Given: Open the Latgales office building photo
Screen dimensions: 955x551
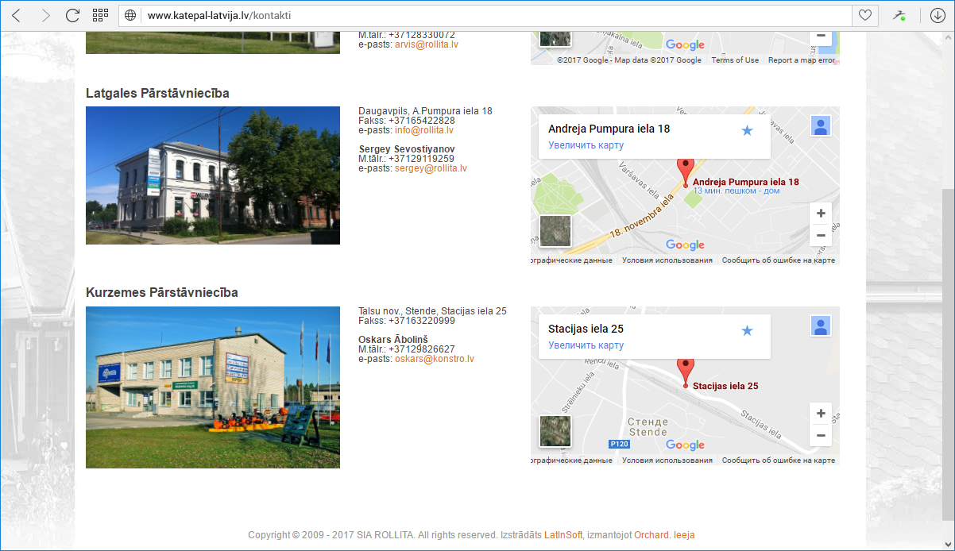Looking at the screenshot, I should coord(213,175).
